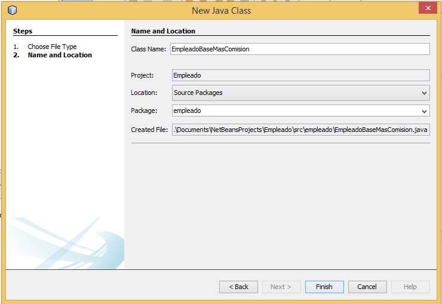Select step 2 'Name and Location' in Steps
Viewport: 442px width, 304px height.
[60, 55]
